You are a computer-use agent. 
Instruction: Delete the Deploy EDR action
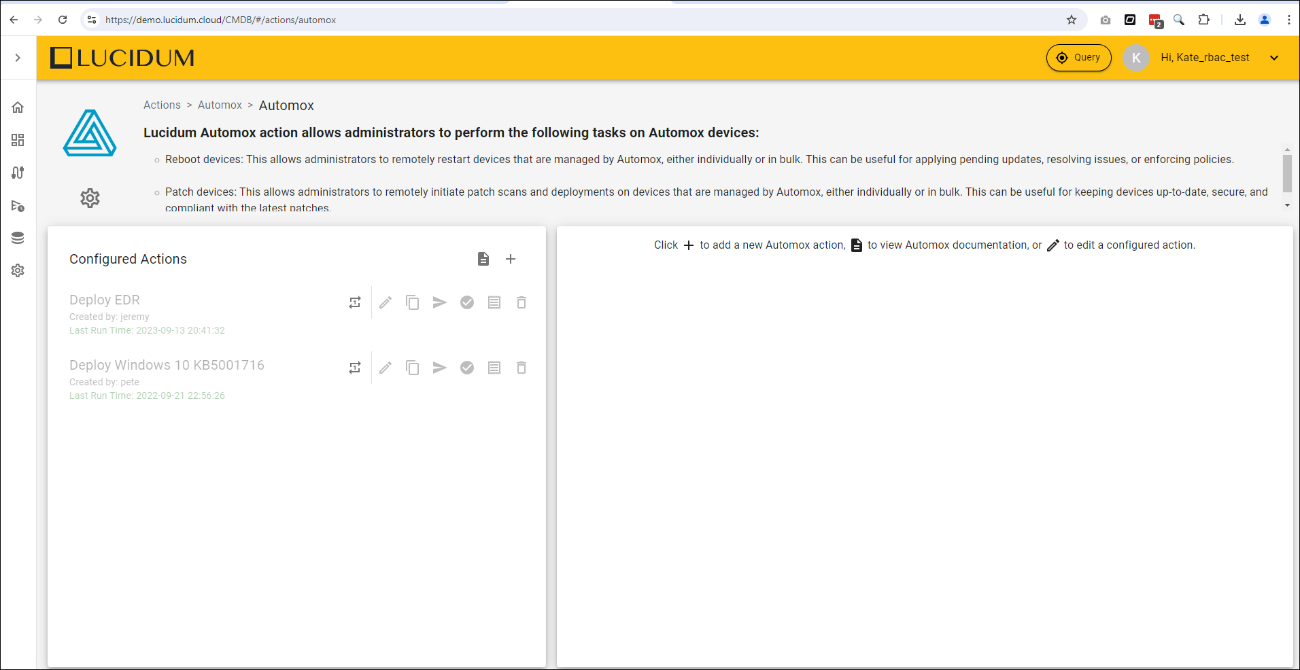(x=521, y=302)
